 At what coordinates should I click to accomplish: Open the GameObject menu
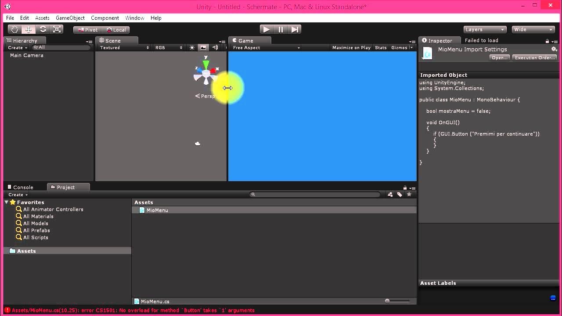click(x=70, y=18)
